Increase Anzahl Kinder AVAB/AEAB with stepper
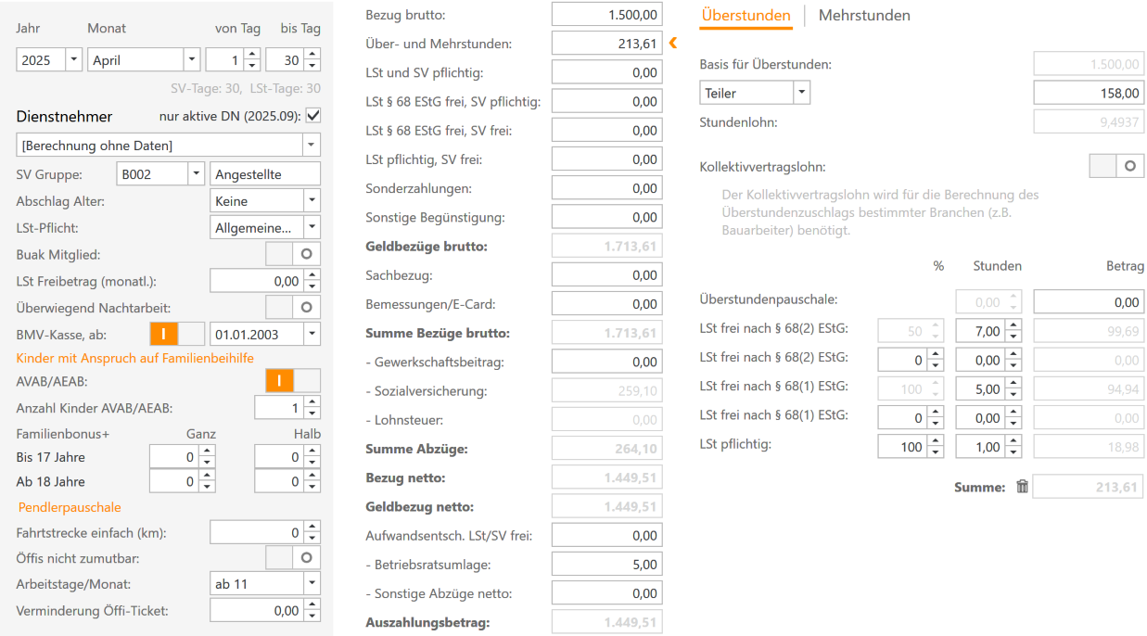Screen dimensions: 1147x636 click(x=313, y=401)
